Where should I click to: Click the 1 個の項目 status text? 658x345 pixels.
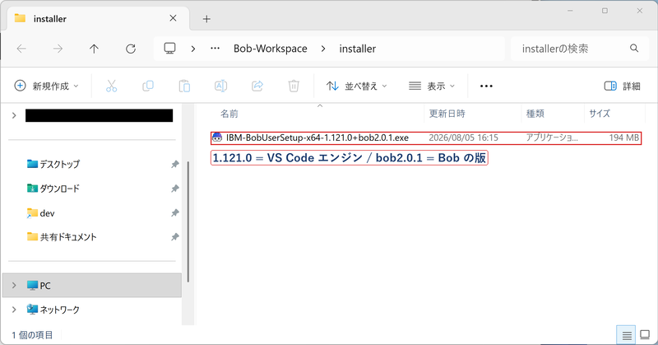pos(32,335)
